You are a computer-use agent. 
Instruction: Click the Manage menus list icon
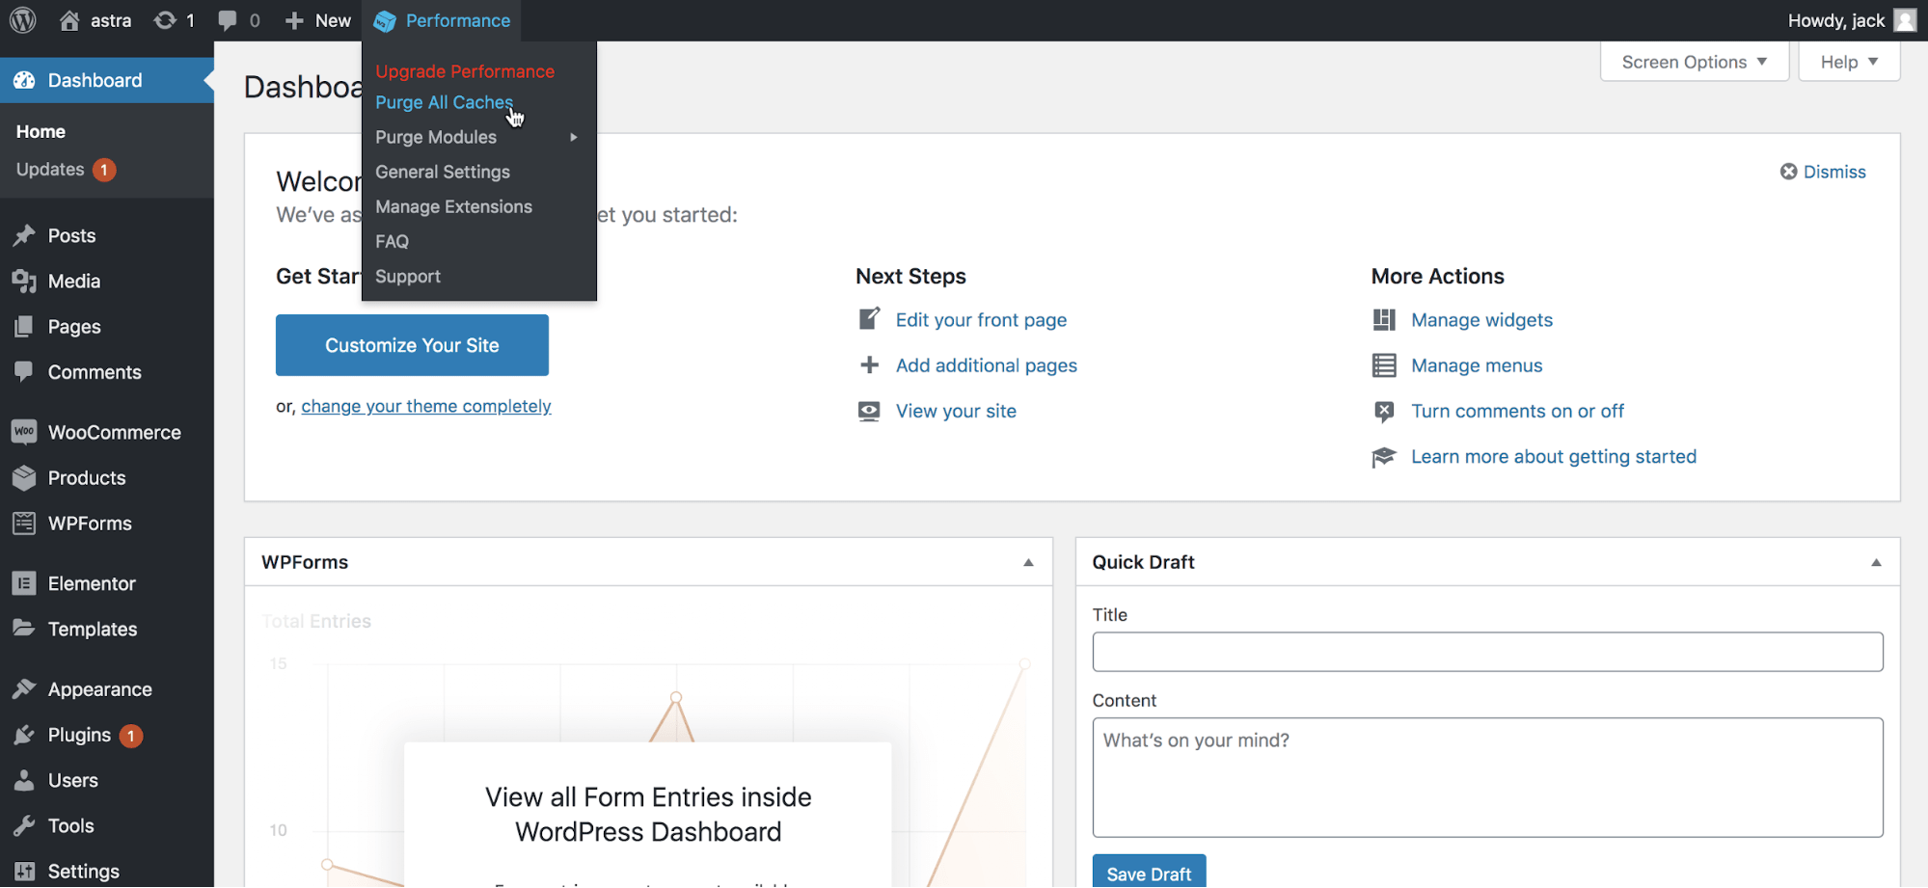[x=1384, y=365]
